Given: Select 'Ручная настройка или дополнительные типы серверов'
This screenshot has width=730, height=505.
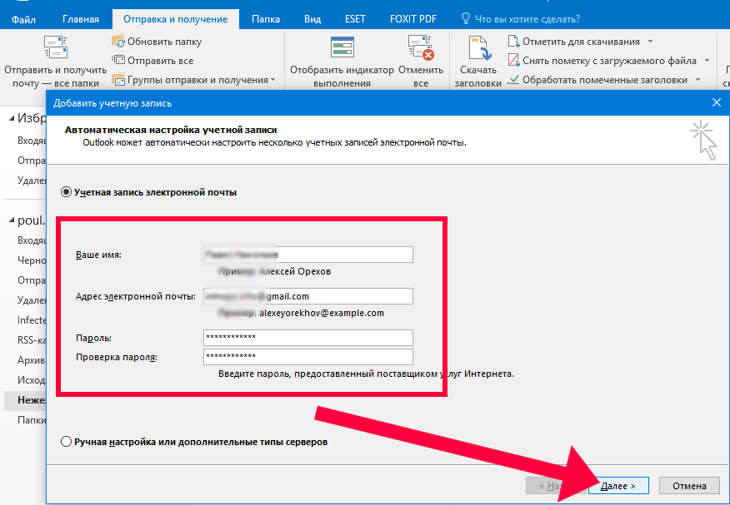Looking at the screenshot, I should point(67,442).
